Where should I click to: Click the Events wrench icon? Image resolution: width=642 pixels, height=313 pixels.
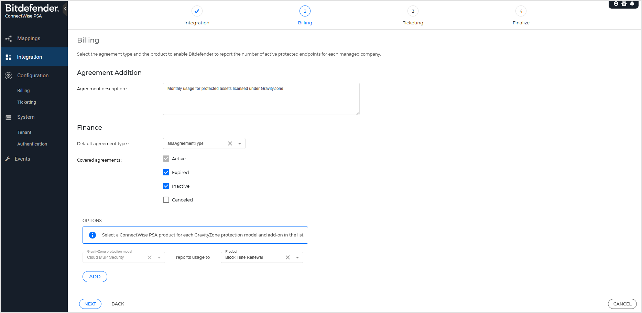point(8,159)
